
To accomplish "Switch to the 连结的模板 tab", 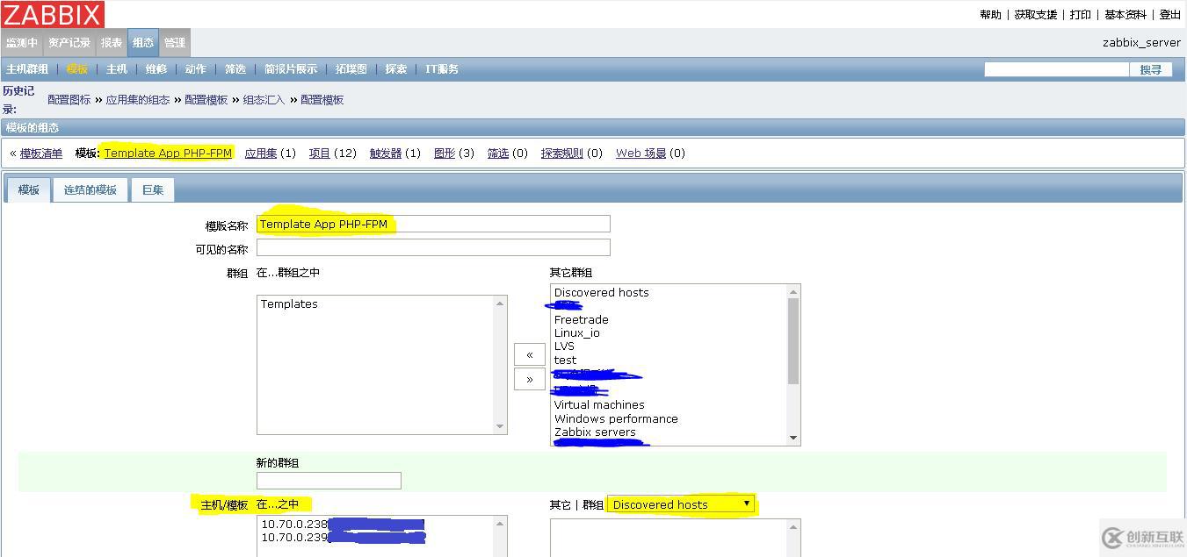I will (x=90, y=189).
